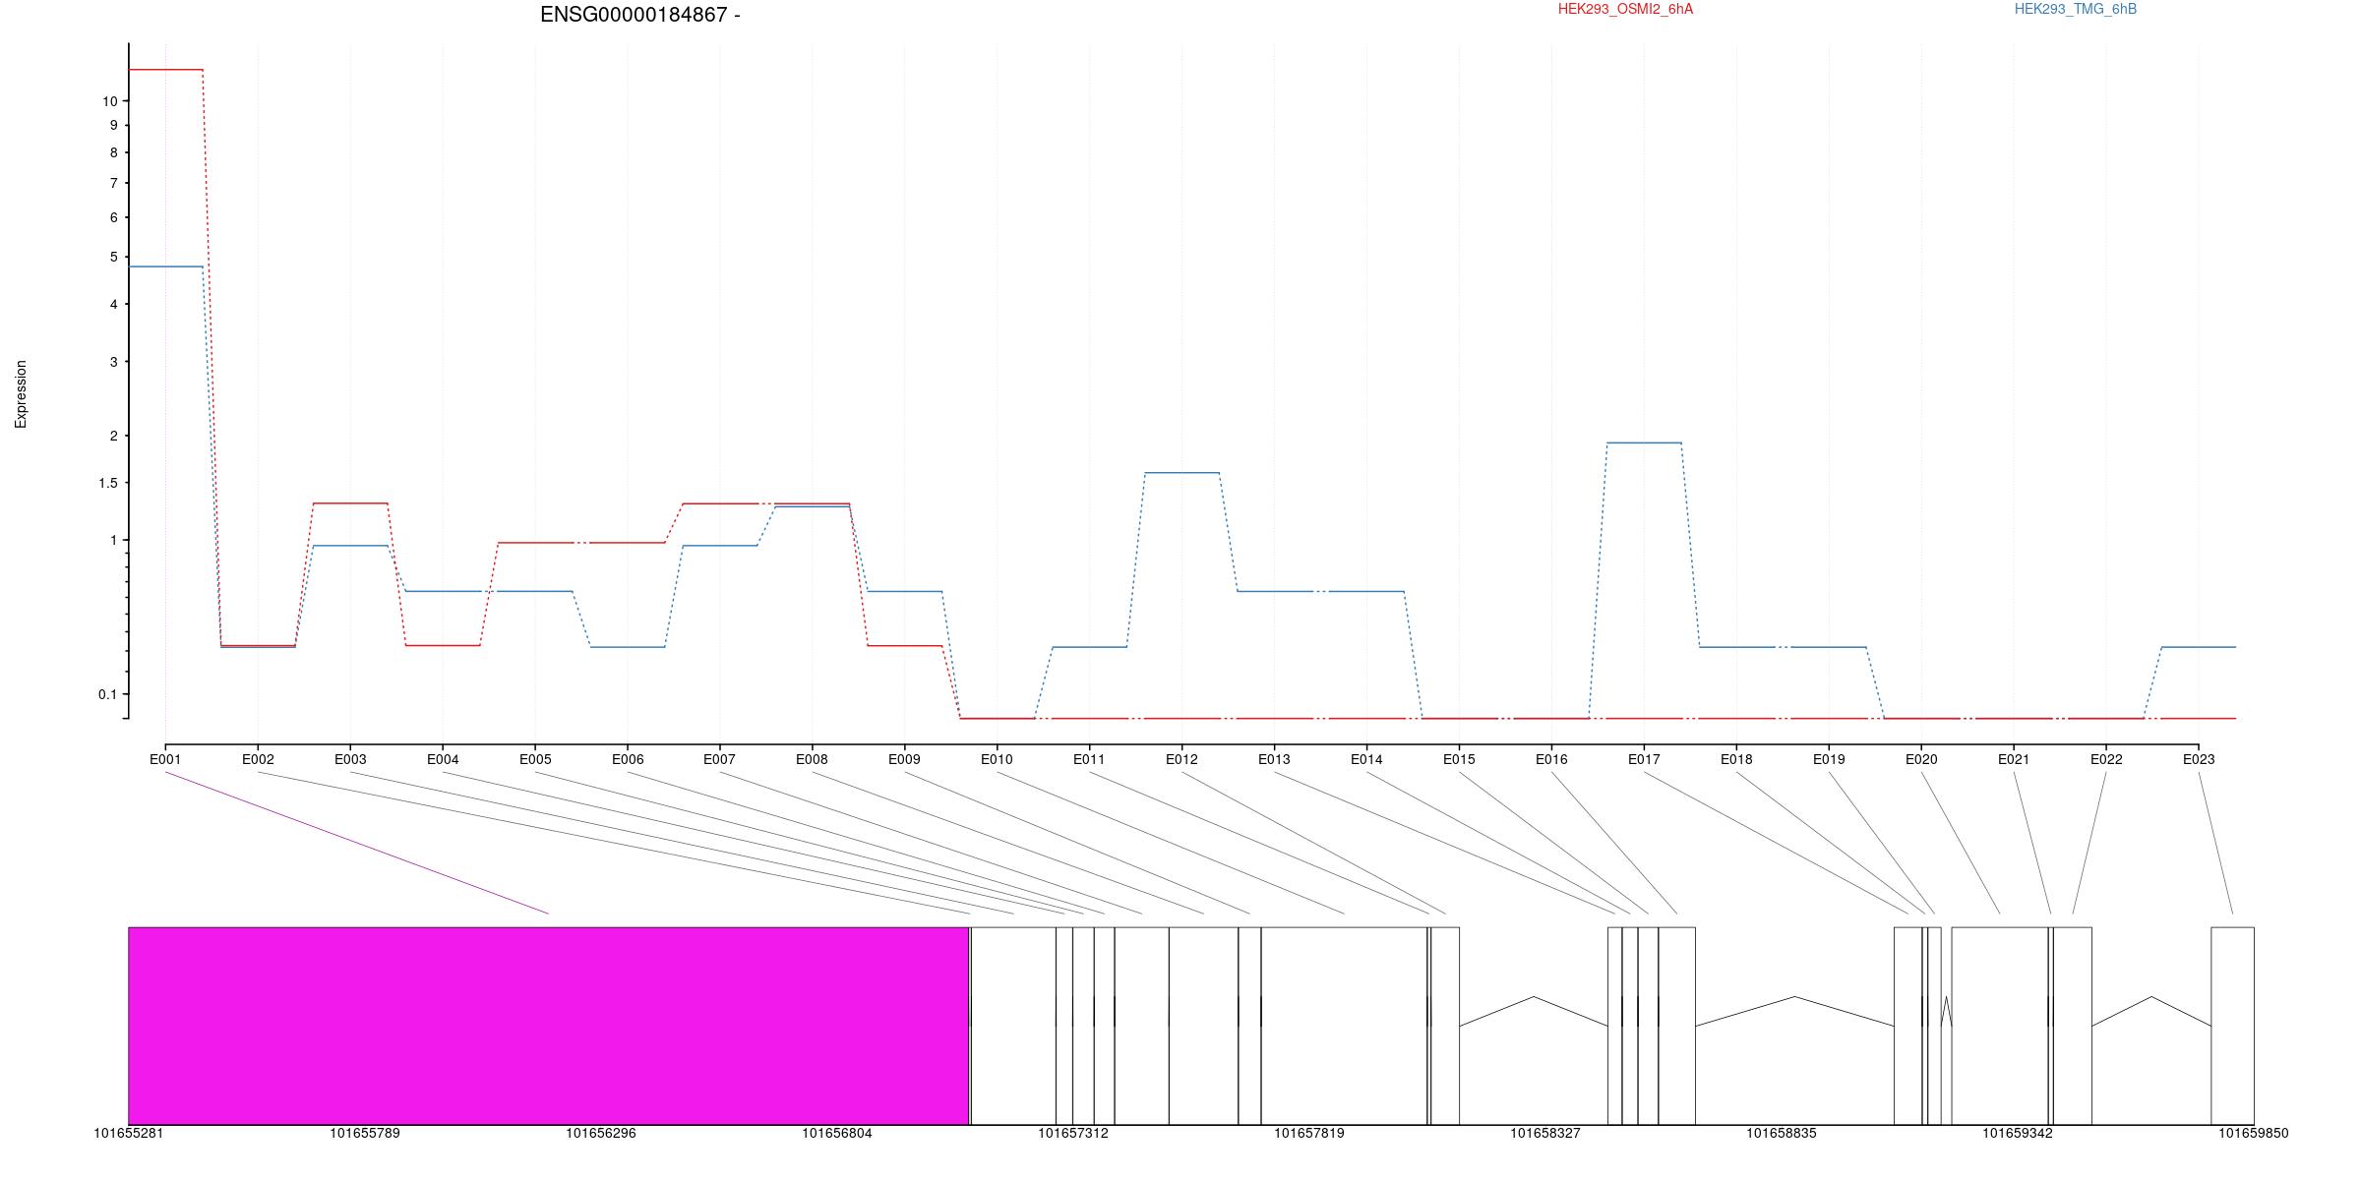Click the E020 exon label
Screen dimensions: 2361x1180
click(1921, 759)
